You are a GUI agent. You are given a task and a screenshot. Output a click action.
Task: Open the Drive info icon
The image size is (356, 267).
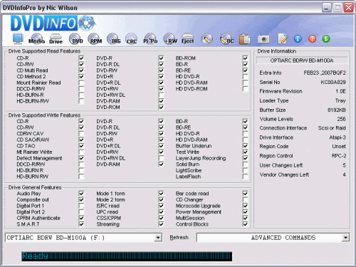56,38
